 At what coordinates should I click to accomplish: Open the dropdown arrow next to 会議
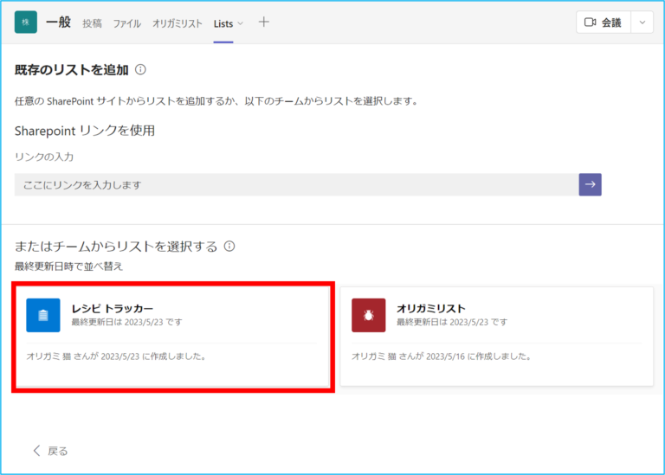(x=642, y=22)
